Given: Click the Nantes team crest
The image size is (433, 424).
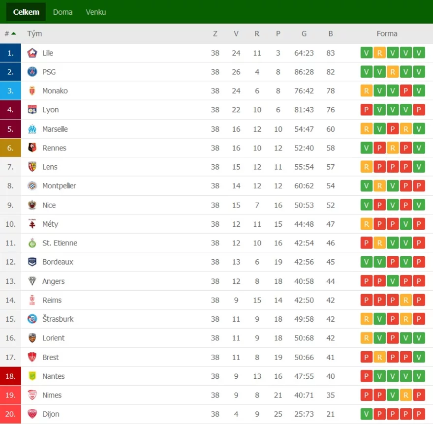Looking at the screenshot, I should coord(32,376).
